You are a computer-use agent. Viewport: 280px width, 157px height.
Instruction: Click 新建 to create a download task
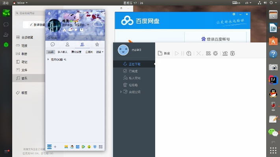(x=164, y=53)
